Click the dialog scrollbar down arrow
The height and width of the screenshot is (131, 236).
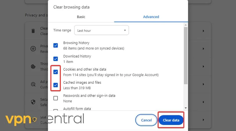click(x=186, y=108)
